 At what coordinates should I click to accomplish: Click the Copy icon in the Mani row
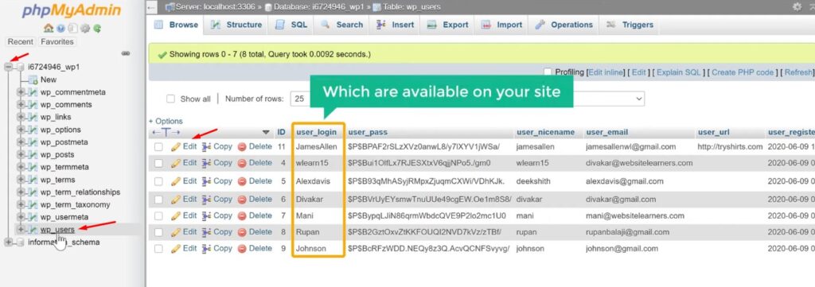206,215
